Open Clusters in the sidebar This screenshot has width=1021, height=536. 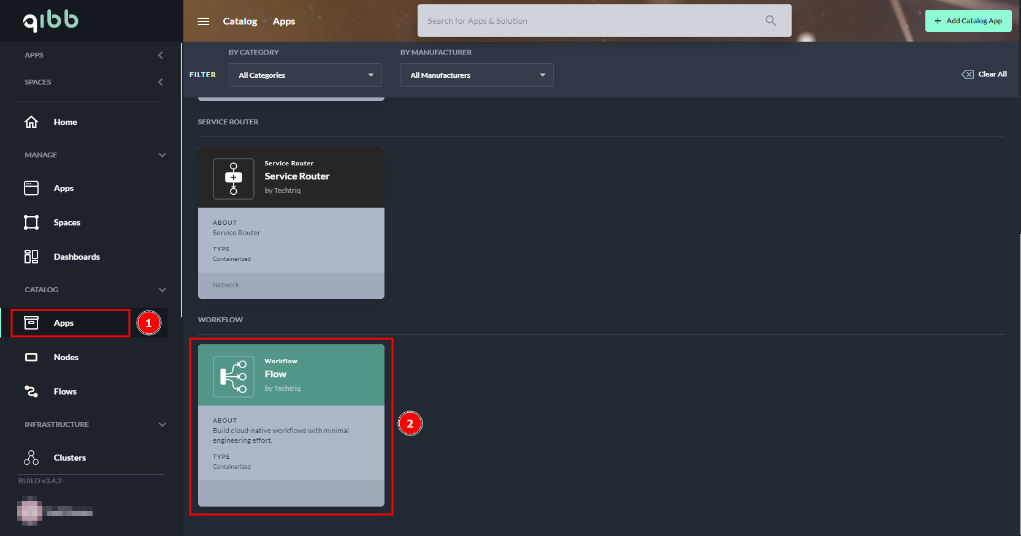(x=69, y=458)
